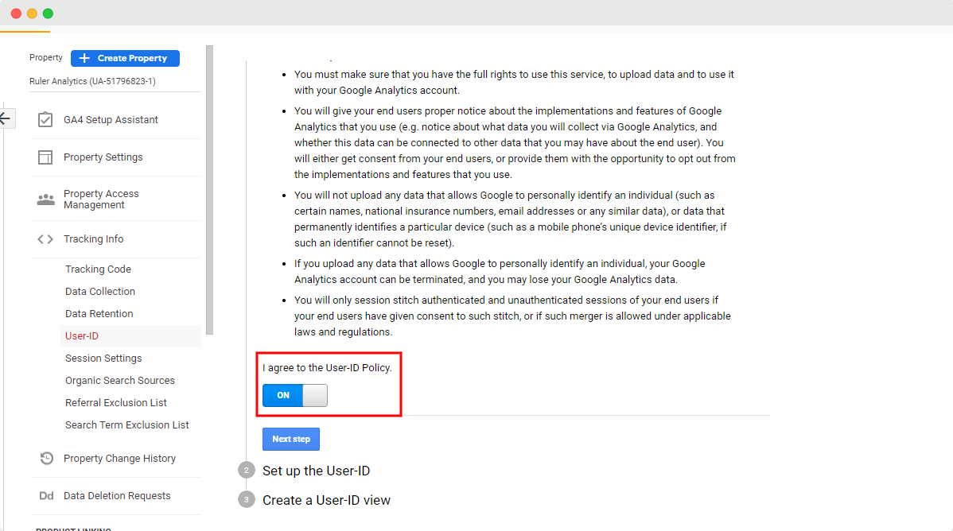Open Session Settings in the sidebar
953x531 pixels.
pyautogui.click(x=103, y=358)
